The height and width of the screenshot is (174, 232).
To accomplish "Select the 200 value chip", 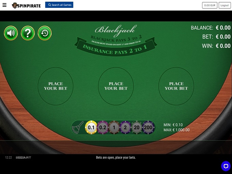I will point(148,127).
